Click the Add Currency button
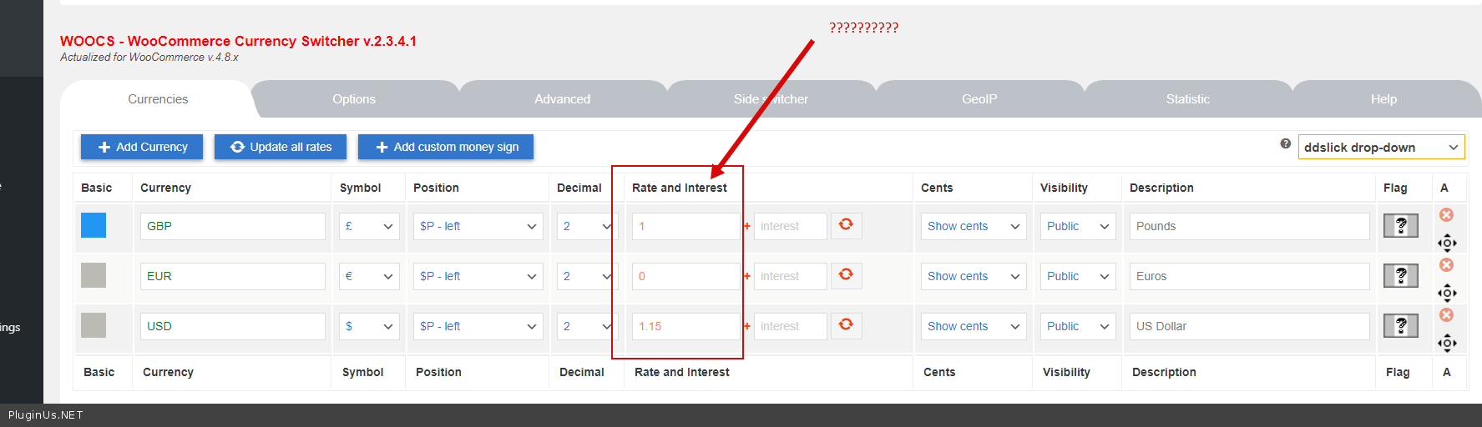This screenshot has width=1482, height=427. tap(142, 147)
